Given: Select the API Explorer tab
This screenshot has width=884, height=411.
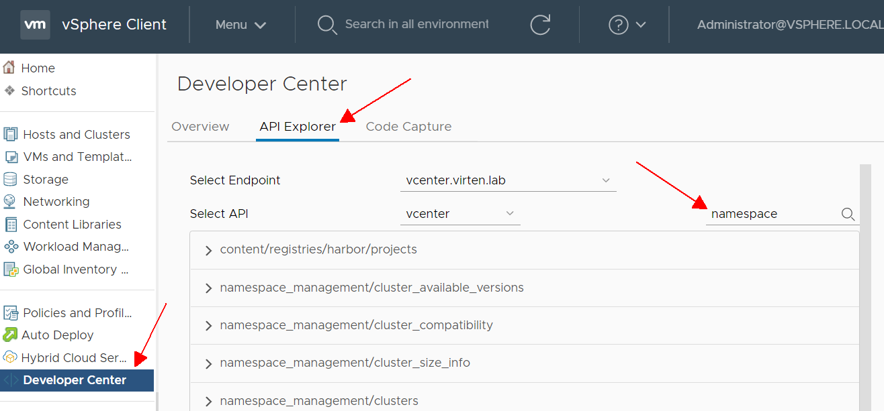Looking at the screenshot, I should pos(298,127).
